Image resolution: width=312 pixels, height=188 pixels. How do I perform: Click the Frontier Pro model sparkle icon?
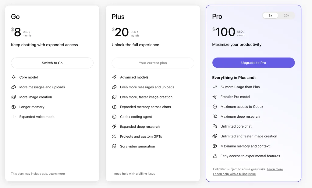click(x=215, y=97)
